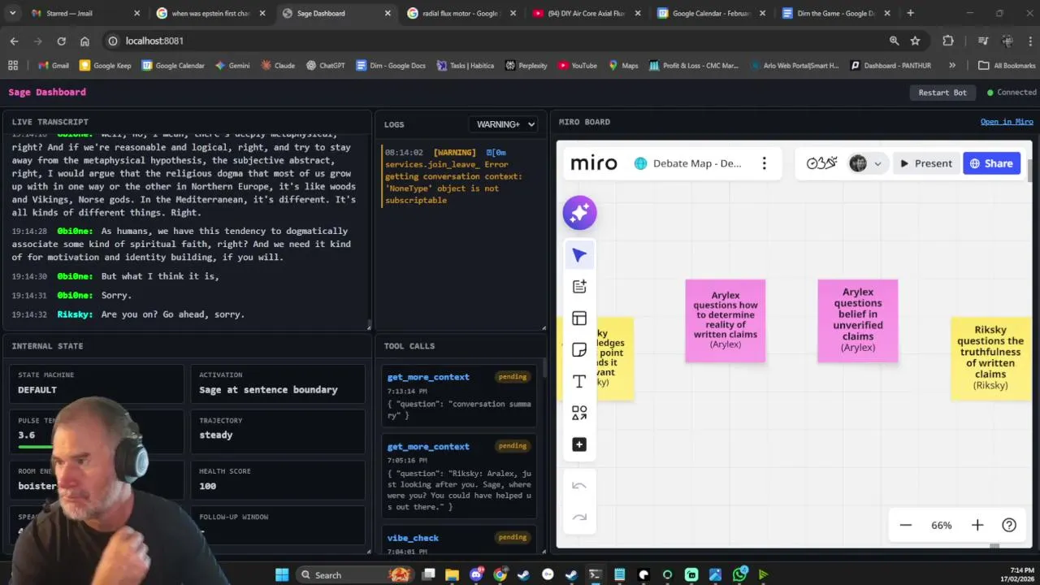Open terminal app in taskbar
Screen dimensions: 1040x585
[596, 574]
